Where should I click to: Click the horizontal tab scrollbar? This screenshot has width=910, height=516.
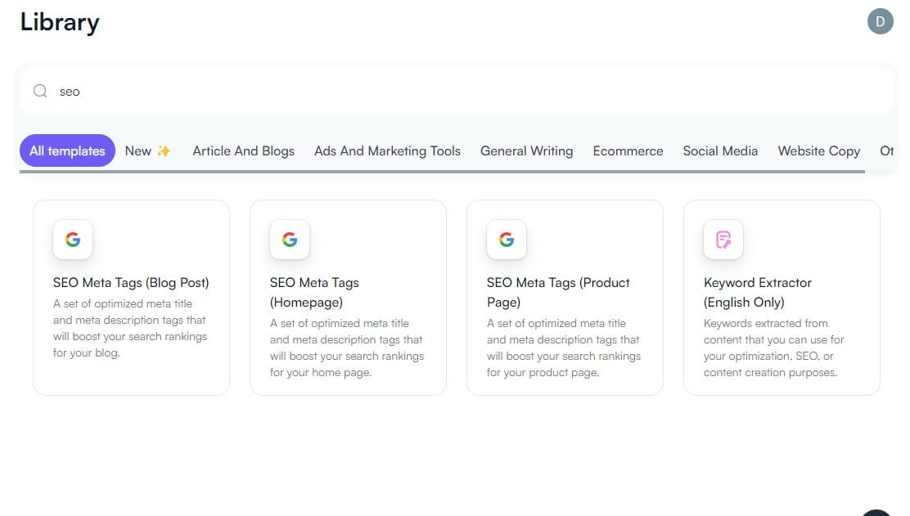[x=442, y=172]
